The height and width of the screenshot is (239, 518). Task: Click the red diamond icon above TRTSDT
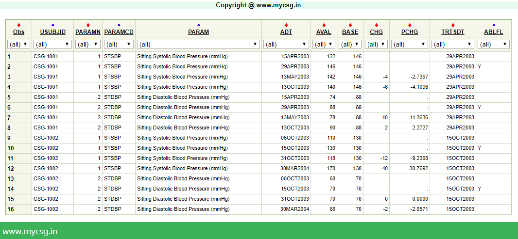point(453,25)
